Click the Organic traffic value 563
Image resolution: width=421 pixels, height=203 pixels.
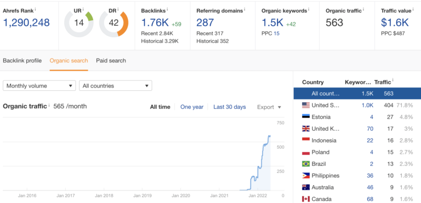point(334,22)
